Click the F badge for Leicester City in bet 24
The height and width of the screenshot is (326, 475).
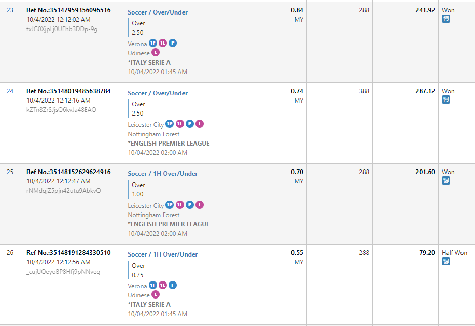[190, 124]
